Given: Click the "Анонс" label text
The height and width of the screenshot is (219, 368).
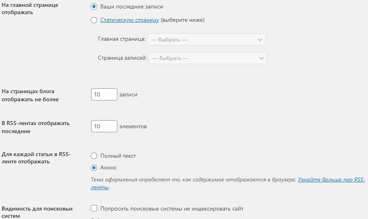Looking at the screenshot, I should click(108, 168).
